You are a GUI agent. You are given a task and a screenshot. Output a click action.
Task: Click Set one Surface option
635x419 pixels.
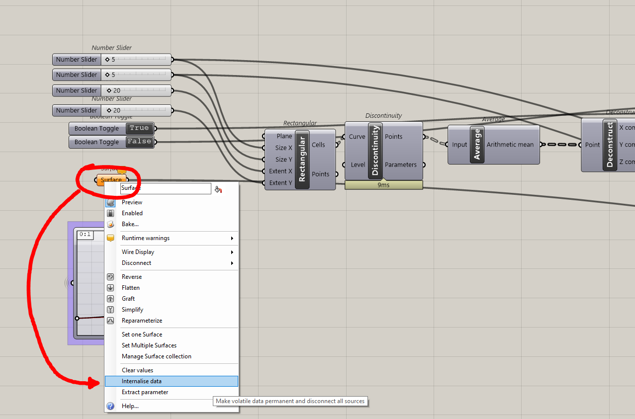tap(171, 335)
